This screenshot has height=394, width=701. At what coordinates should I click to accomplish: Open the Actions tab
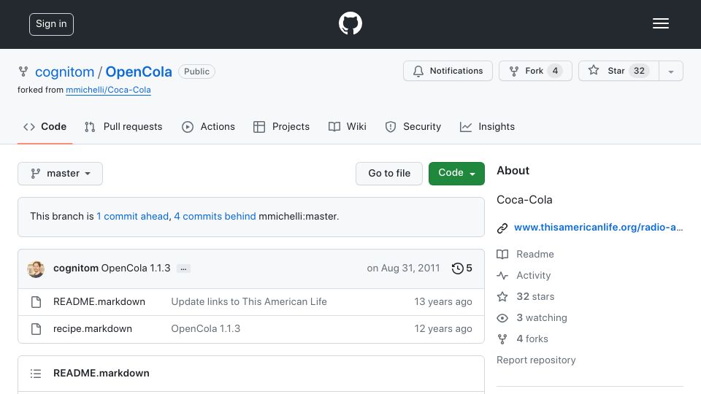click(208, 127)
